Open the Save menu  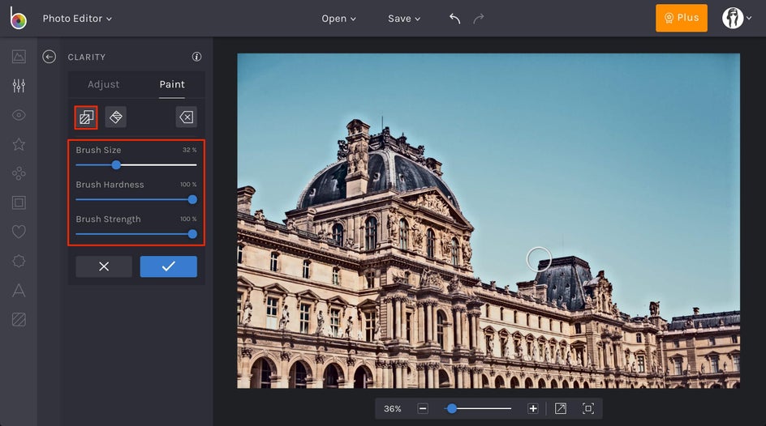point(404,19)
